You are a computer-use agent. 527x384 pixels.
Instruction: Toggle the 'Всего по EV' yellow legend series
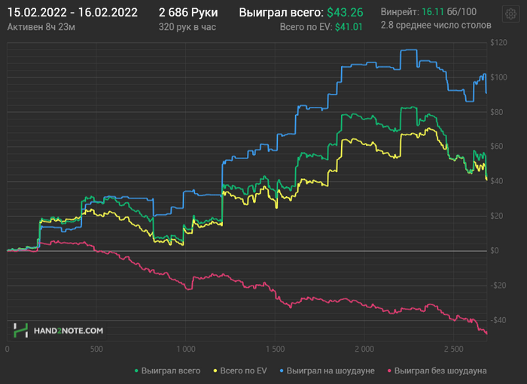pyautogui.click(x=240, y=370)
